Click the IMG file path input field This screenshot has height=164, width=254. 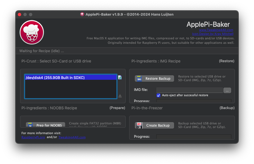(189, 90)
